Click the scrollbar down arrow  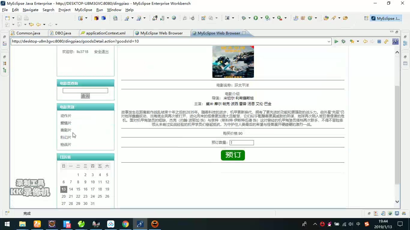(397, 202)
